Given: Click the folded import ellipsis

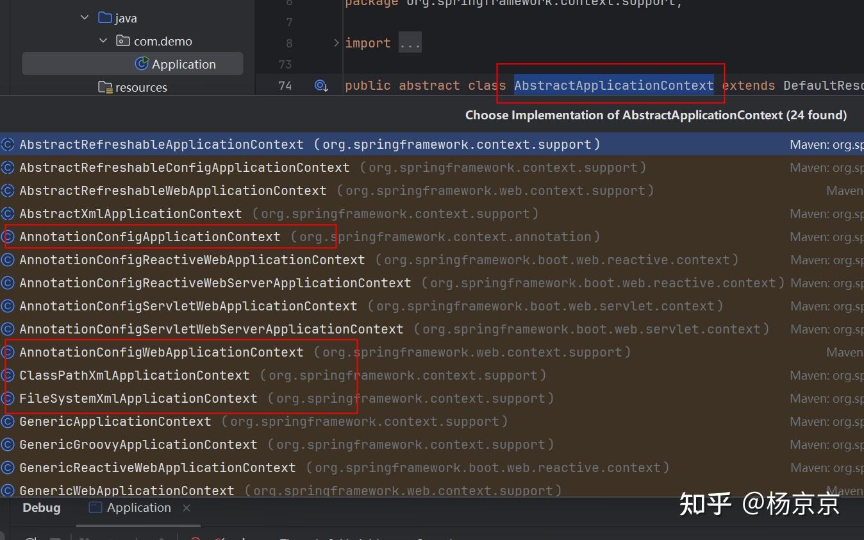Looking at the screenshot, I should tap(410, 43).
